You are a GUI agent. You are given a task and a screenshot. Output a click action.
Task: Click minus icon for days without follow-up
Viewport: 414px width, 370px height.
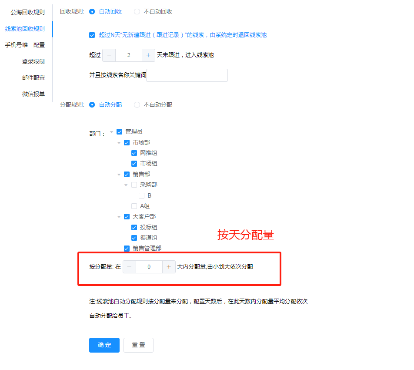[109, 55]
